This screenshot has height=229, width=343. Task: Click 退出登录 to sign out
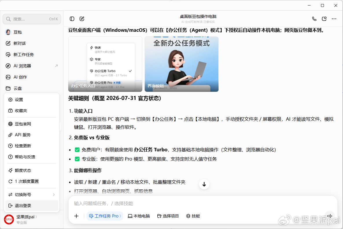click(x=32, y=206)
